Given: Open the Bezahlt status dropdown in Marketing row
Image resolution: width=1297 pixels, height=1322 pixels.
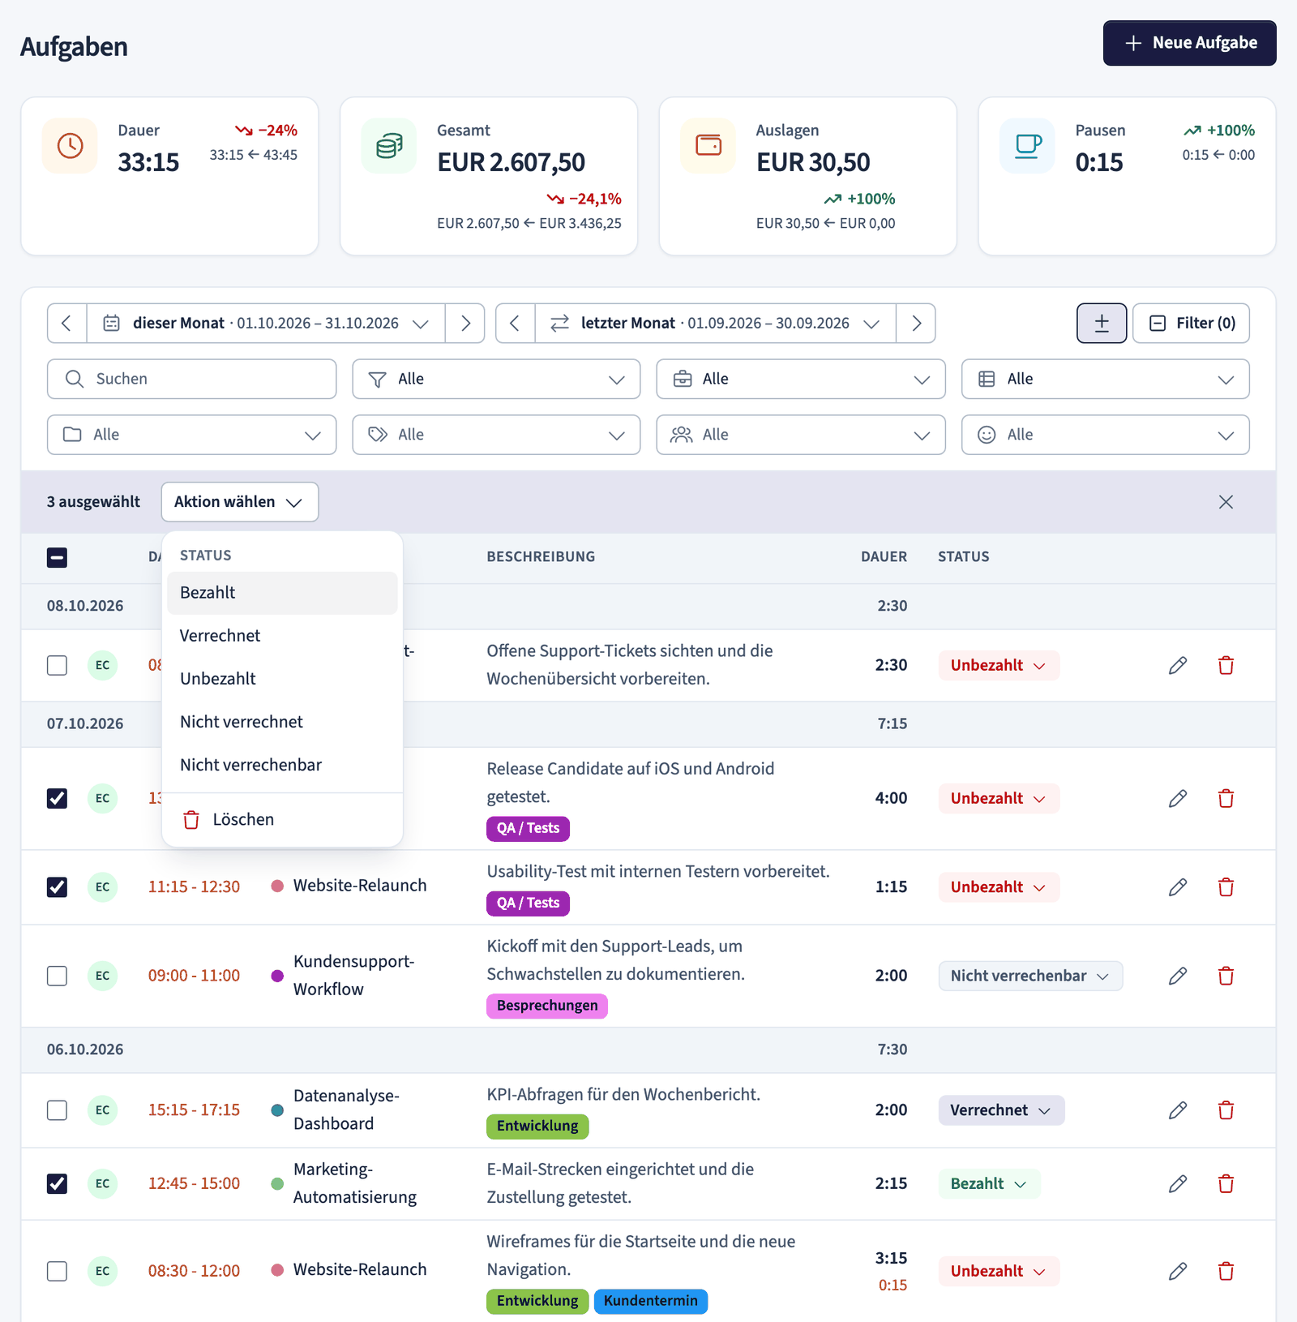Looking at the screenshot, I should tap(989, 1184).
